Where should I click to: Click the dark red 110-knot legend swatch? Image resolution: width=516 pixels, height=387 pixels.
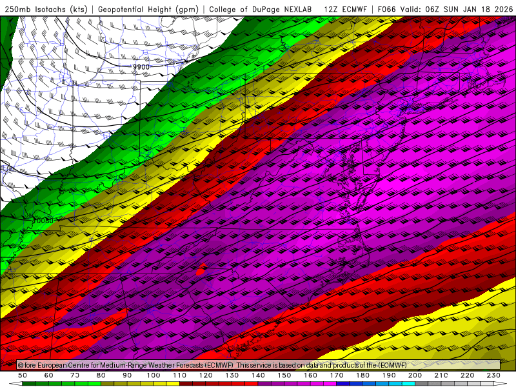pyautogui.click(x=186, y=384)
